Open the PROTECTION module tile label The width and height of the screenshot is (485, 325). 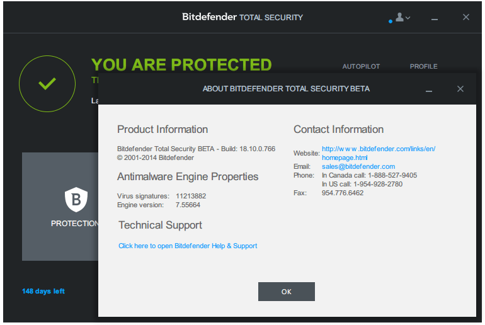click(74, 224)
